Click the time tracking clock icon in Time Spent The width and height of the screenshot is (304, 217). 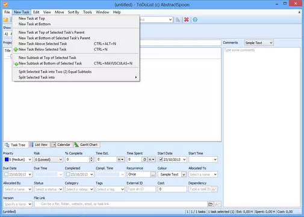click(144, 159)
